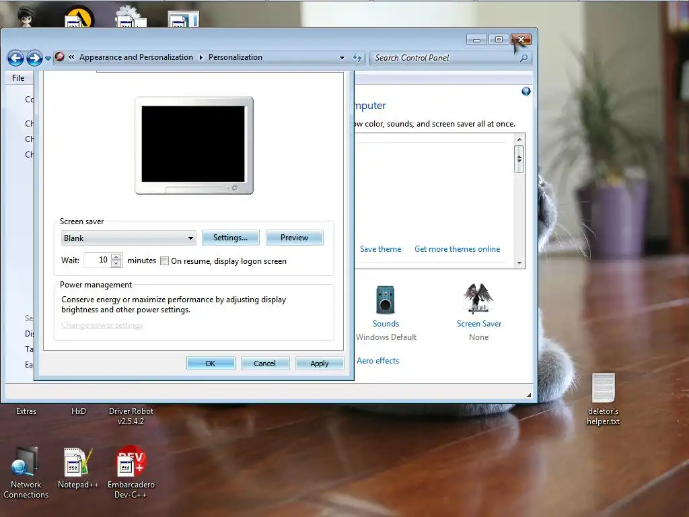
Task: Click the magnifier search icon
Action: point(523,58)
